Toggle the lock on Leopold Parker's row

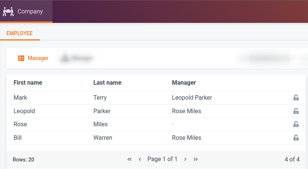pyautogui.click(x=296, y=111)
